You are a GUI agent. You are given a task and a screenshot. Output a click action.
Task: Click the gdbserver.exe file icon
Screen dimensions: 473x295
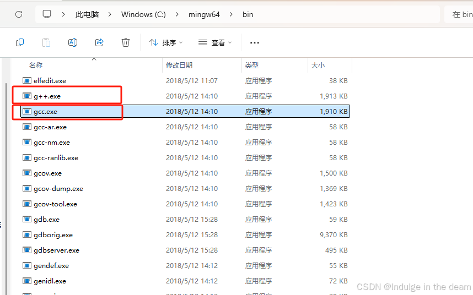27,250
